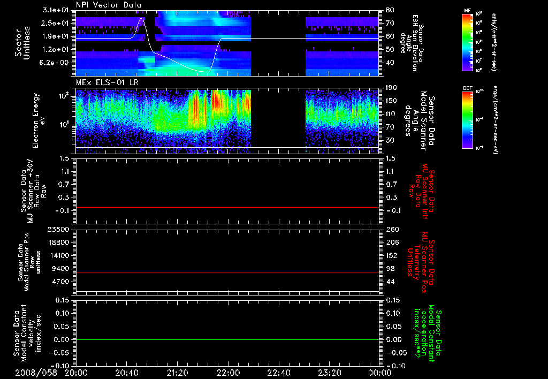Click the "Electron Energy eV" axis label
Screen dimensions: 548x379
coord(39,120)
